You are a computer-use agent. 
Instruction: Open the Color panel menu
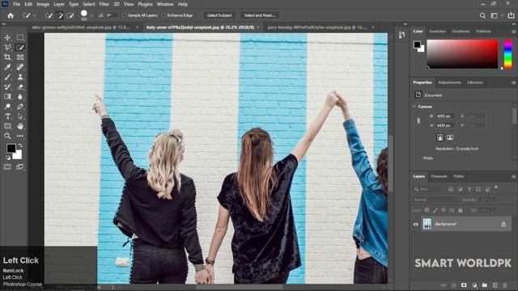point(513,32)
